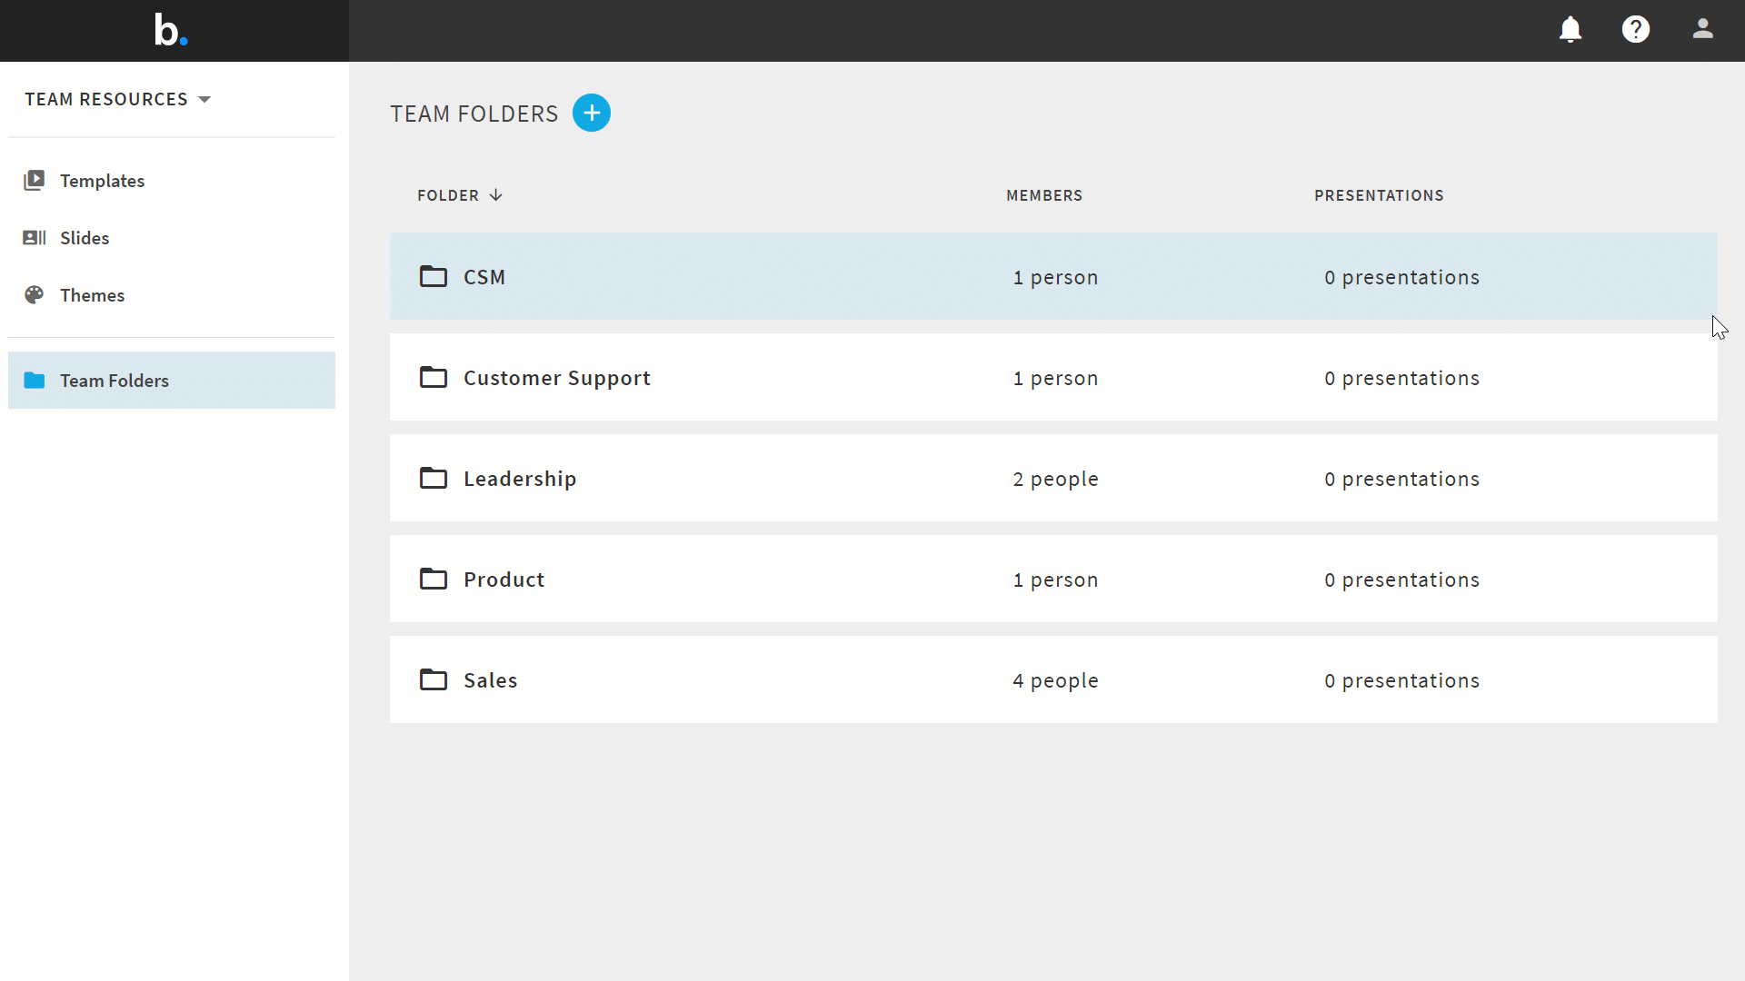Viewport: 1745px width, 981px height.
Task: Click the Themes palette icon
Action: click(35, 295)
